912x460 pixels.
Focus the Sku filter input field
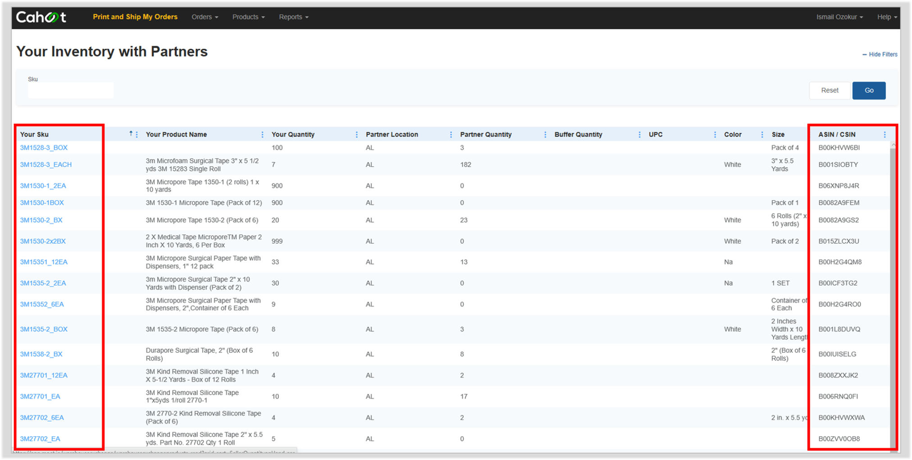[71, 90]
